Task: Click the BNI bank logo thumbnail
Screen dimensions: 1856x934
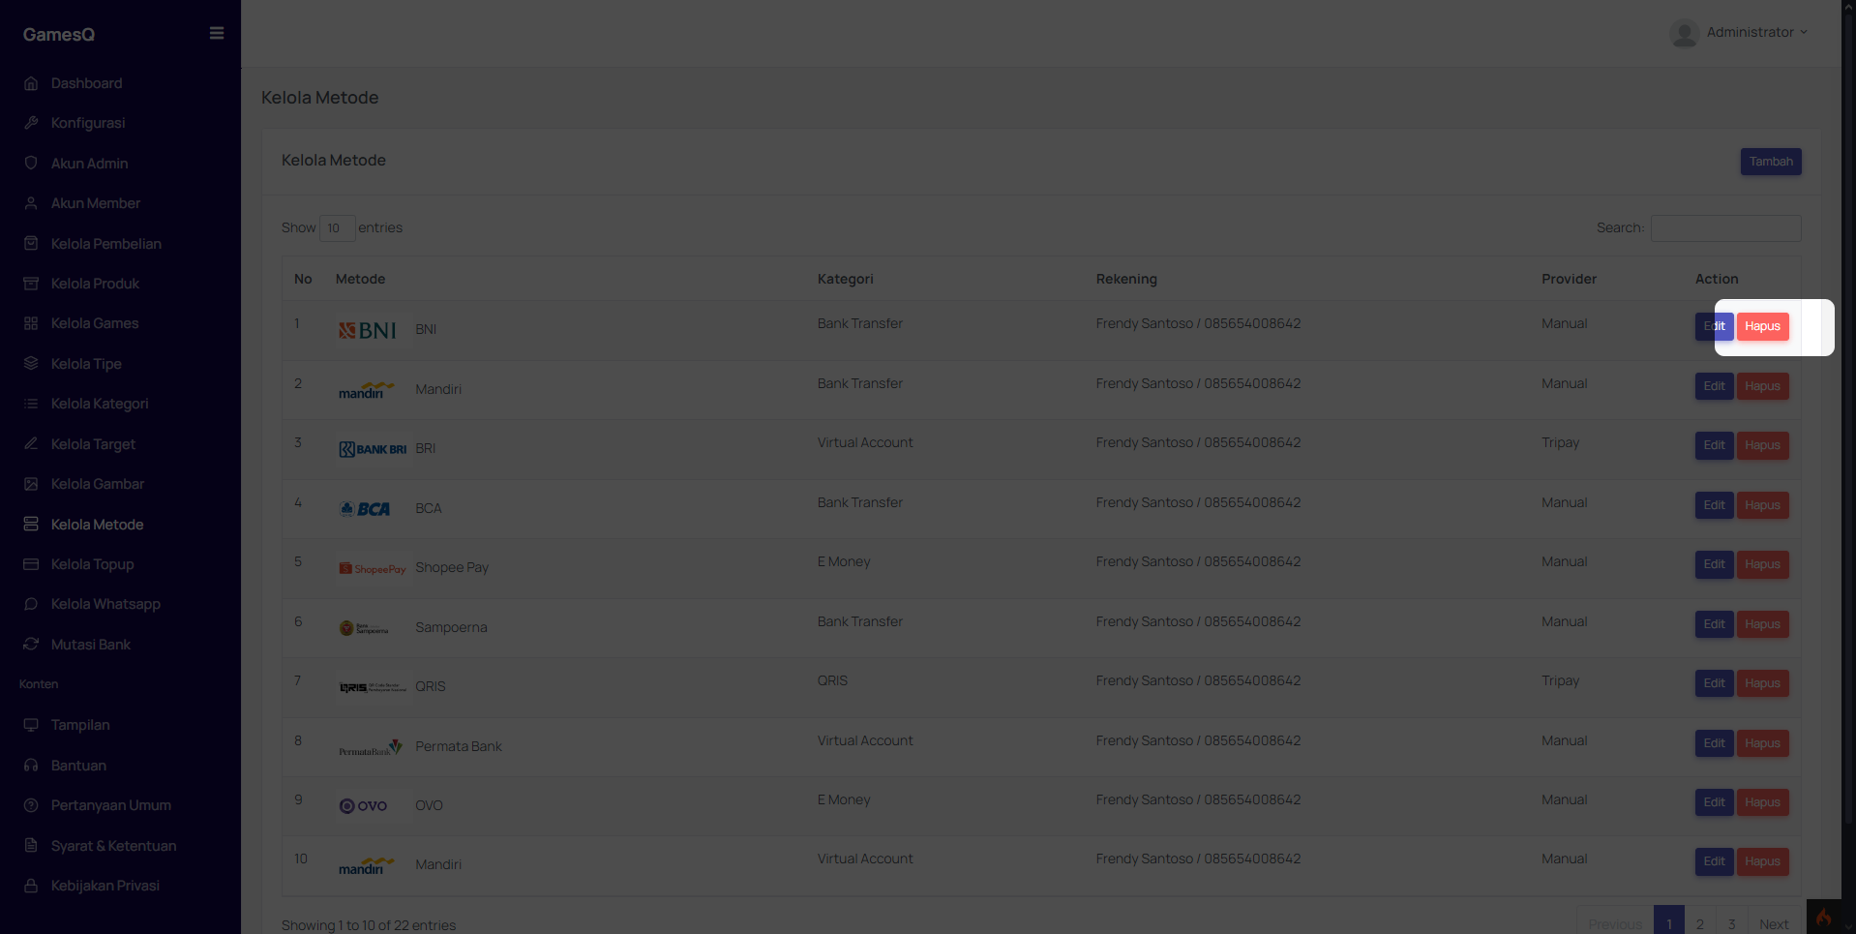Action: point(368,330)
